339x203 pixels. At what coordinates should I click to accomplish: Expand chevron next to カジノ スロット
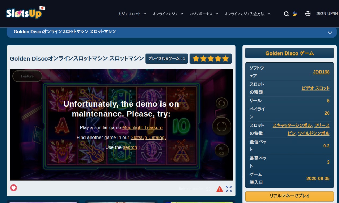click(145, 14)
